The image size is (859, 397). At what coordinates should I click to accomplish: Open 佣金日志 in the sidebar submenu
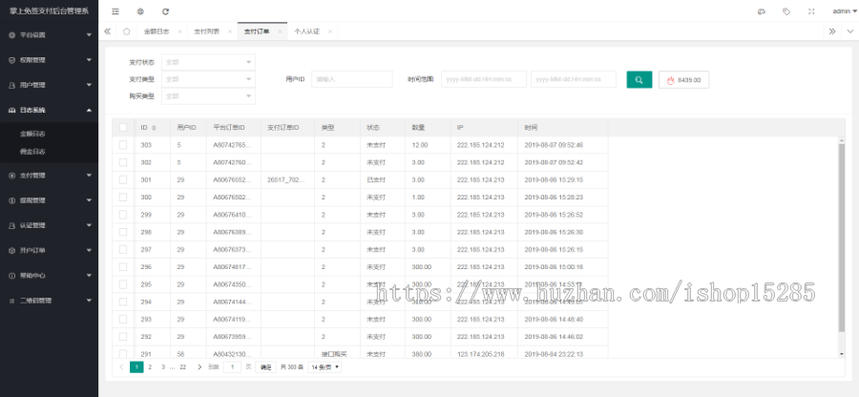coord(32,152)
